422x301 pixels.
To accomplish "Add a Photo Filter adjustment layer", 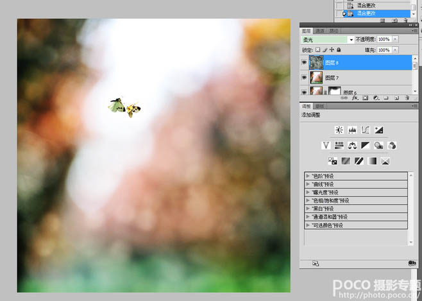I will (378, 146).
